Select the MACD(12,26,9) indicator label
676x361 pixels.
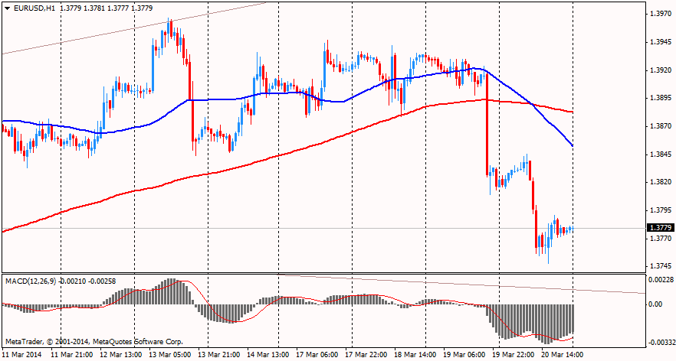(x=30, y=281)
